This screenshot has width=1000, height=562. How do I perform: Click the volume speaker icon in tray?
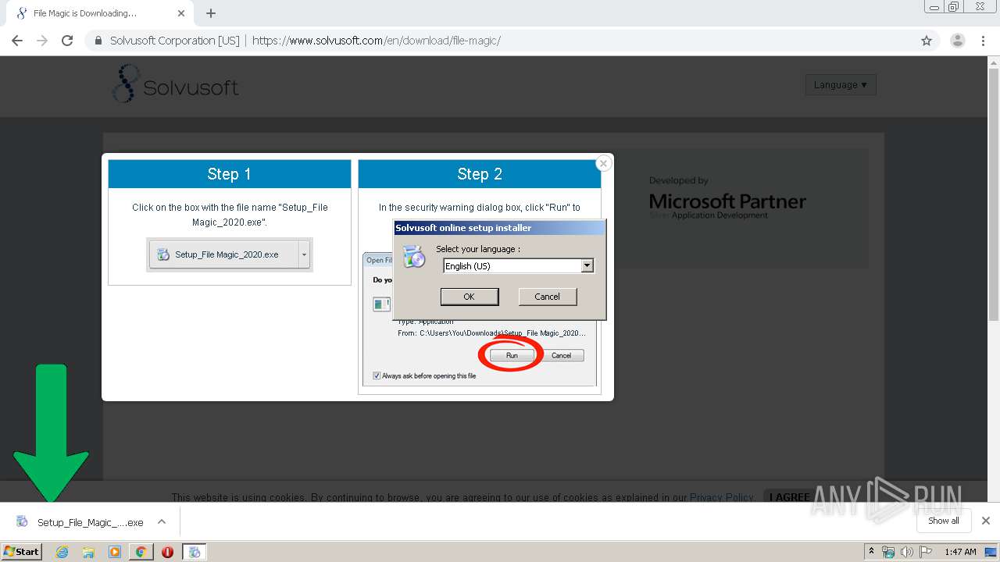pyautogui.click(x=907, y=552)
